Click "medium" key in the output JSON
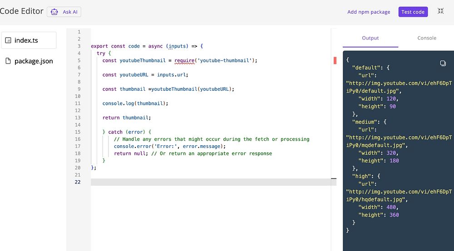Screen dimensions: 454x251 click(365, 122)
